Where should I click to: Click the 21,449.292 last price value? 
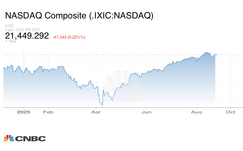pyautogui.click(x=27, y=36)
